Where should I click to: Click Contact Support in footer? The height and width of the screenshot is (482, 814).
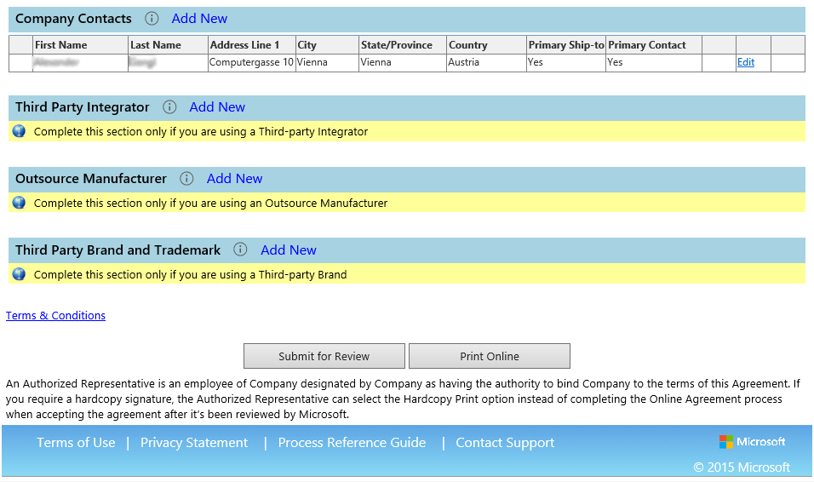[x=505, y=443]
